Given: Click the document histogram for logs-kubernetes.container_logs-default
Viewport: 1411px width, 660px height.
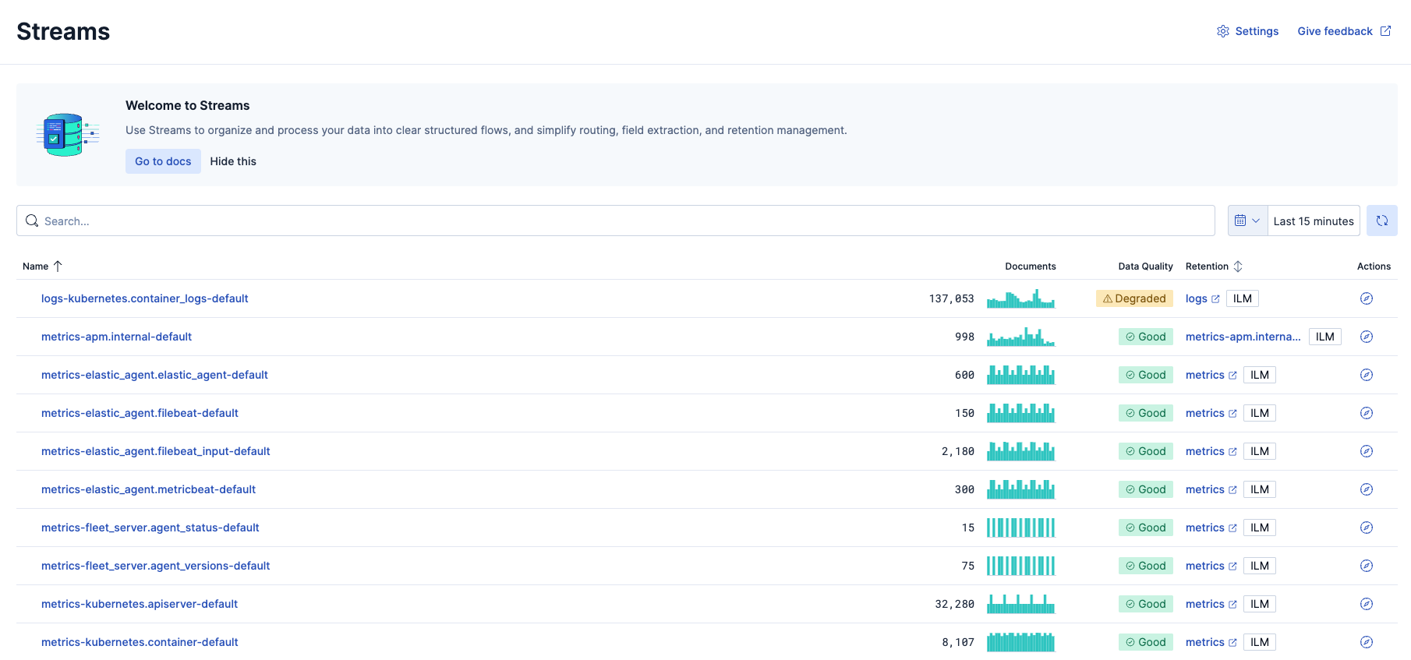Looking at the screenshot, I should coord(1020,298).
